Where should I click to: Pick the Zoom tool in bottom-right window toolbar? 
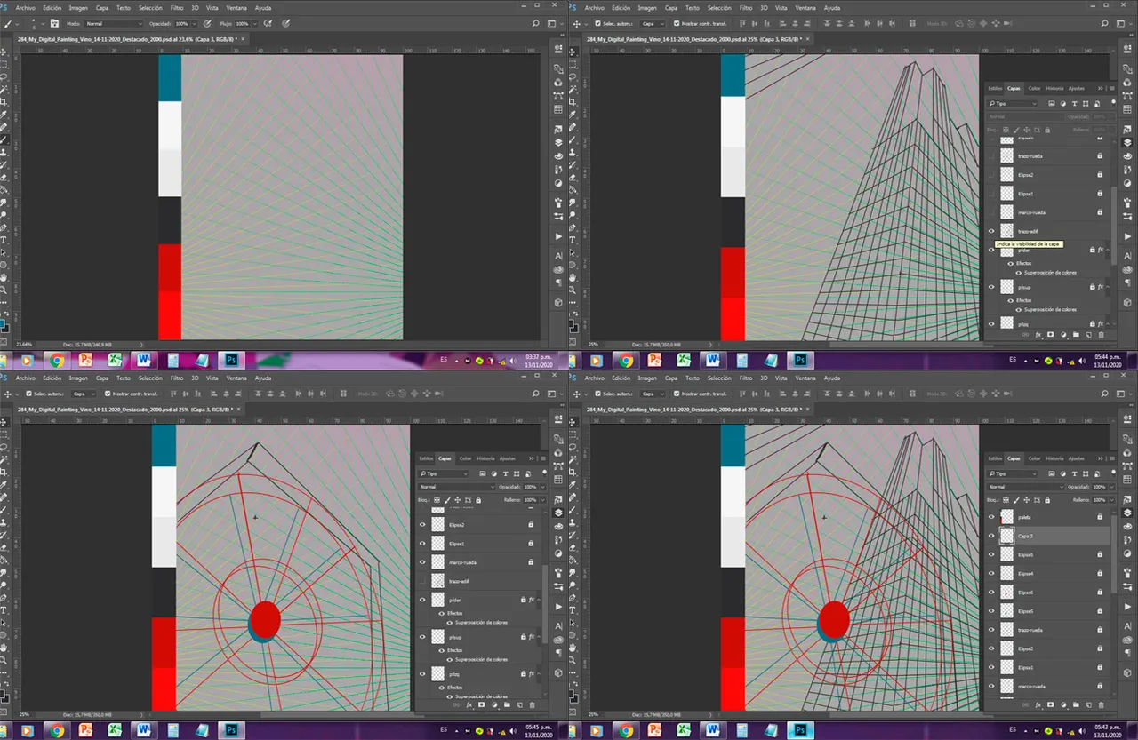pos(574,661)
